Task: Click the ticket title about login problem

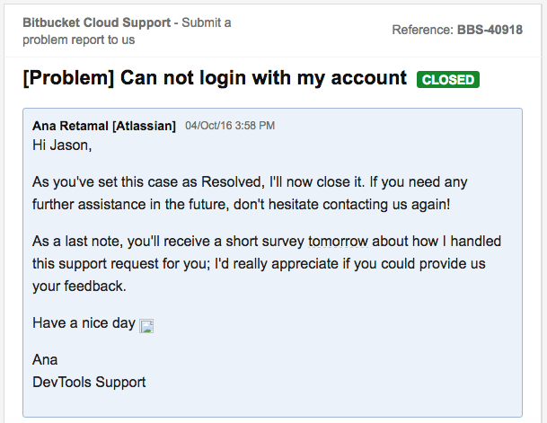Action: pyautogui.click(x=215, y=78)
